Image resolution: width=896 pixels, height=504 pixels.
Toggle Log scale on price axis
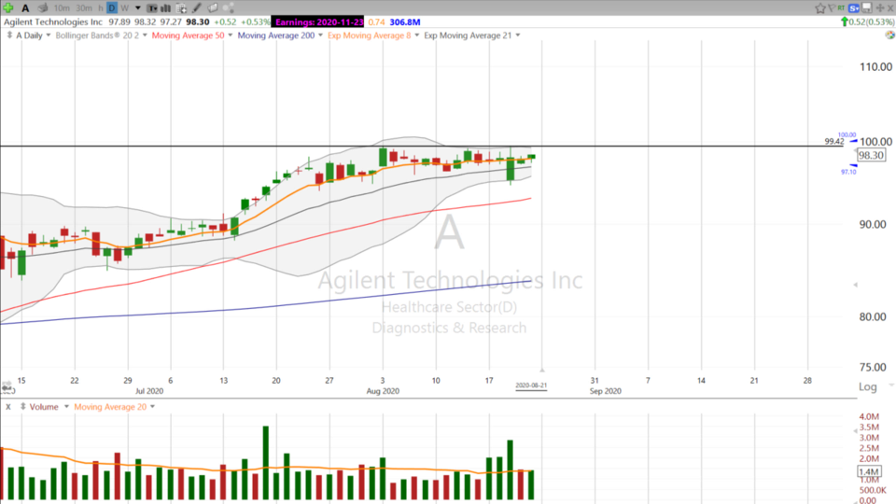868,386
